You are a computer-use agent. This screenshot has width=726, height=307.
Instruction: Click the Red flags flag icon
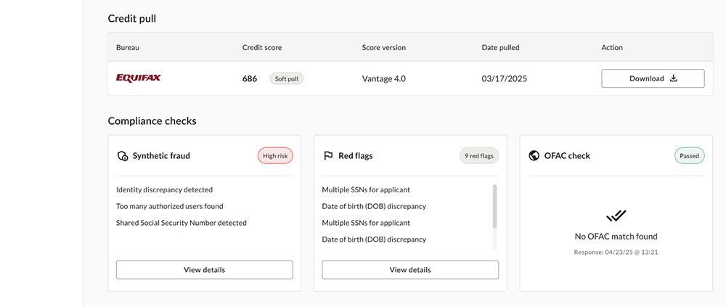point(328,156)
